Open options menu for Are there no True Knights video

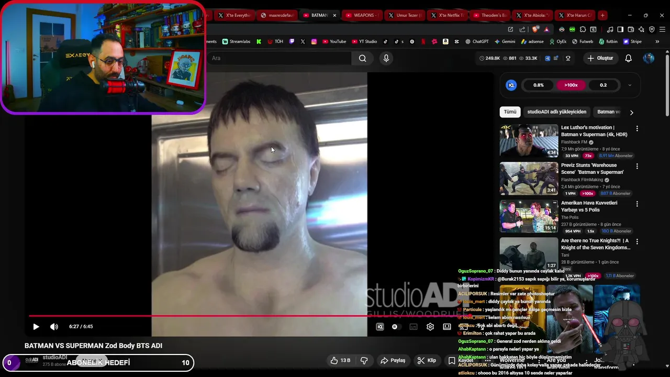(x=637, y=241)
